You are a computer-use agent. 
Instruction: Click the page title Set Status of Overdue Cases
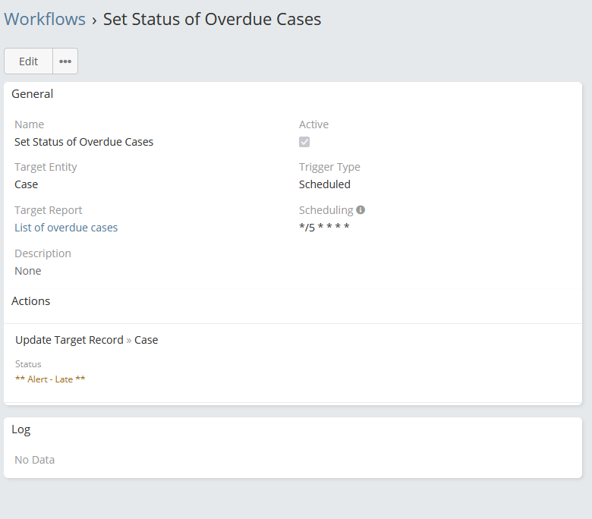point(212,19)
